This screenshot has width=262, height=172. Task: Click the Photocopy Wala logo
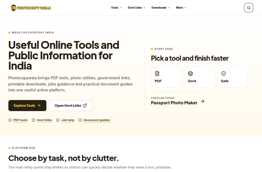point(31,8)
